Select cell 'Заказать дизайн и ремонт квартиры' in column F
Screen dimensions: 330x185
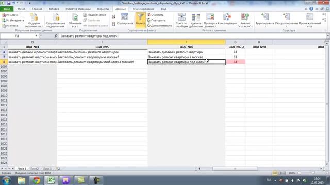click(x=186, y=52)
